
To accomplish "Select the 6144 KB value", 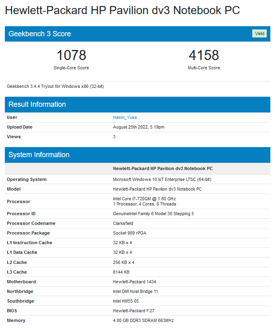I will pyautogui.click(x=121, y=272).
